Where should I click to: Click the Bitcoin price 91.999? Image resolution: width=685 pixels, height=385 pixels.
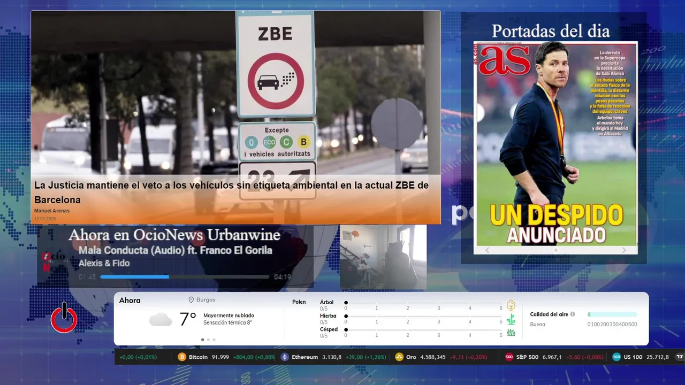220,357
